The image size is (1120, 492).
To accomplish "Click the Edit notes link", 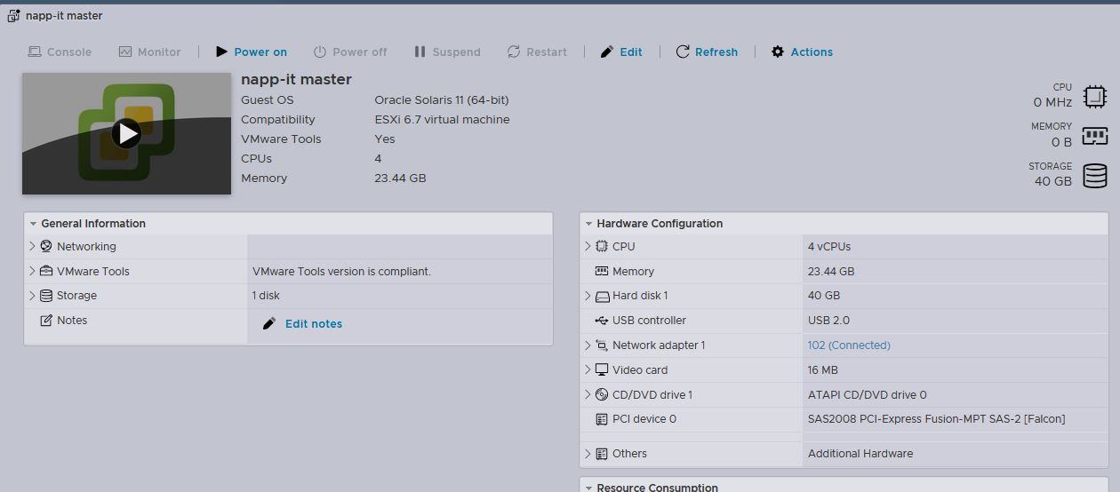I will coord(314,324).
